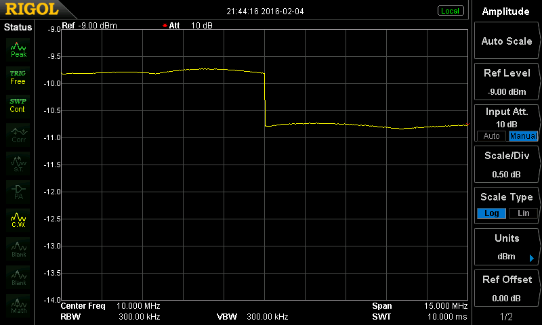Image resolution: width=542 pixels, height=325 pixels.
Task: Click the Peak detector status icon
Action: pos(18,49)
